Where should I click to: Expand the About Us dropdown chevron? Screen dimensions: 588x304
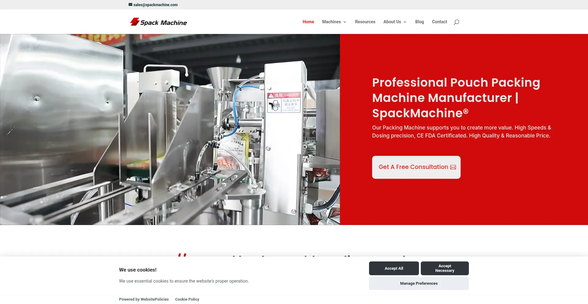tap(405, 22)
